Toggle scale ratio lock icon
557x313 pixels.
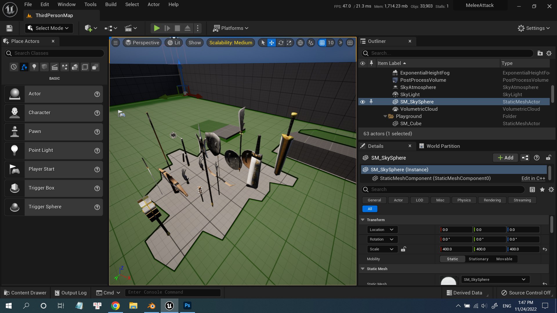[x=403, y=249]
